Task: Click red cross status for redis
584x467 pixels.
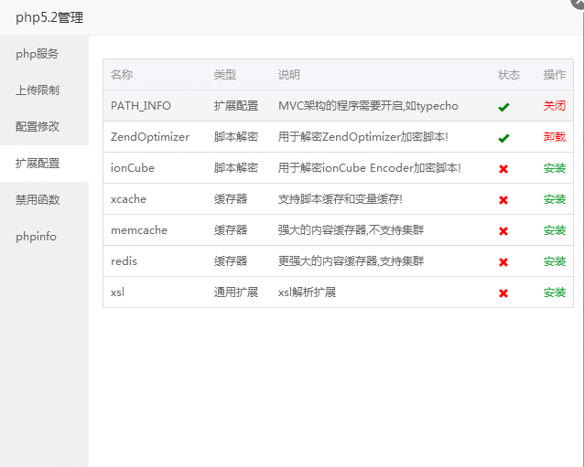Action: pos(503,262)
